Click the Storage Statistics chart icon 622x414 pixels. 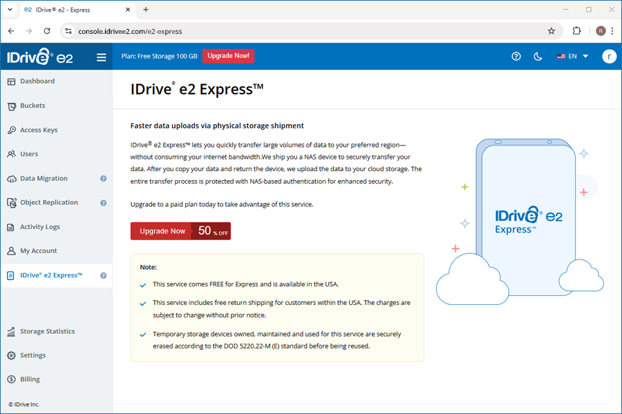[x=11, y=332]
